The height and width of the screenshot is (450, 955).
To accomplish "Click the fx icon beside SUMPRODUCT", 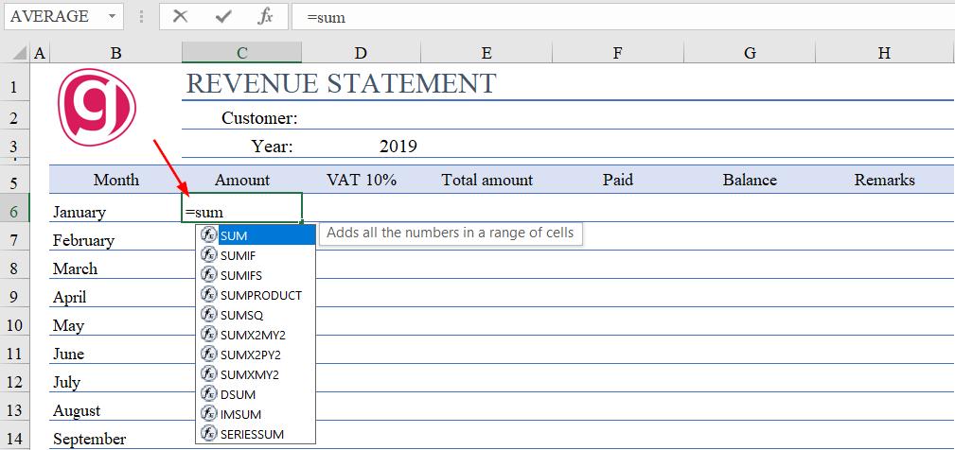I will tap(209, 295).
